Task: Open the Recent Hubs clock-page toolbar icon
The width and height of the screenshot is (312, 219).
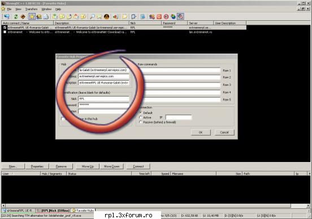Action: (46, 16)
